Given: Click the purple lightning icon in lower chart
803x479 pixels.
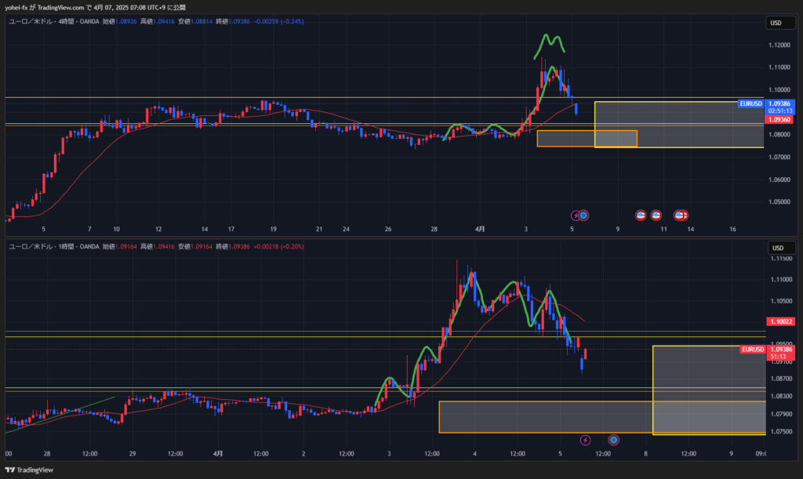Looking at the screenshot, I should 585,441.
